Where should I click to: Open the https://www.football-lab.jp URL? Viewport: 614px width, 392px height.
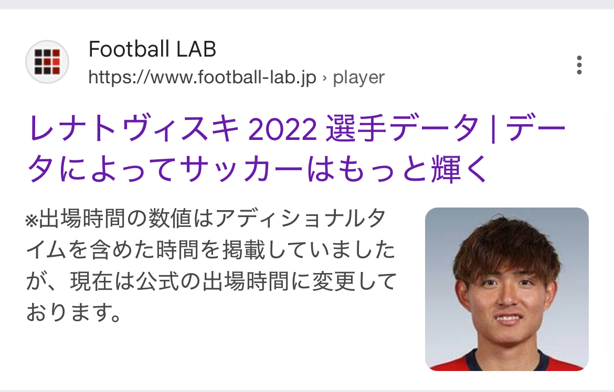[202, 78]
